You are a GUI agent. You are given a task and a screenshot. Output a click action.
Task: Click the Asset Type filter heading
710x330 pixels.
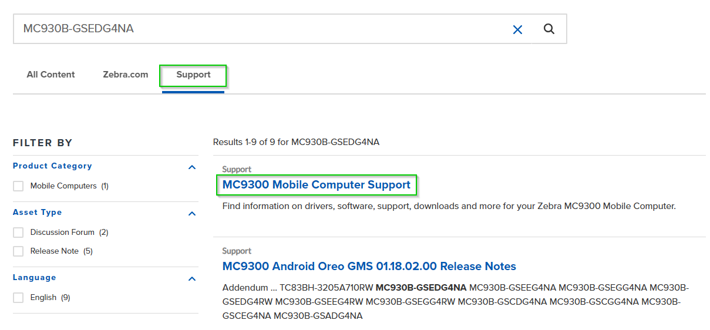(x=37, y=213)
